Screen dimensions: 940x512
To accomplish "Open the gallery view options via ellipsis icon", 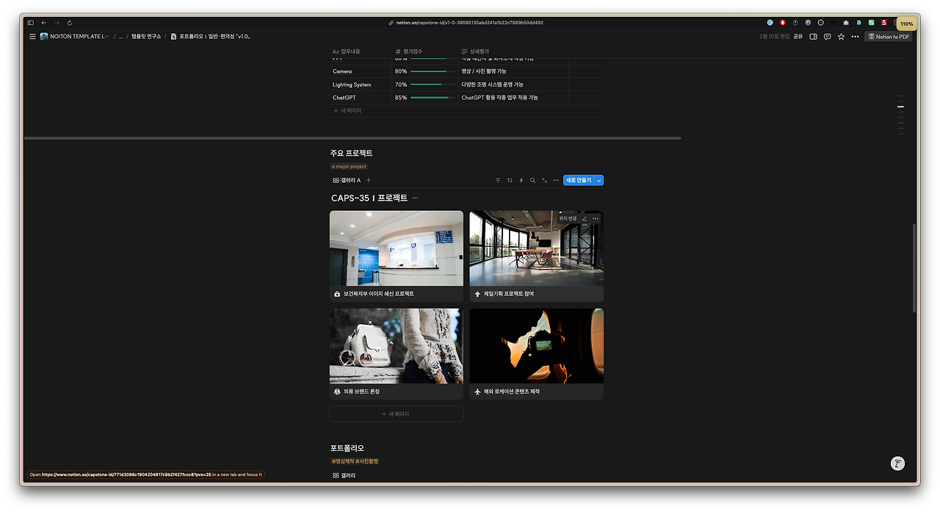I will click(555, 180).
